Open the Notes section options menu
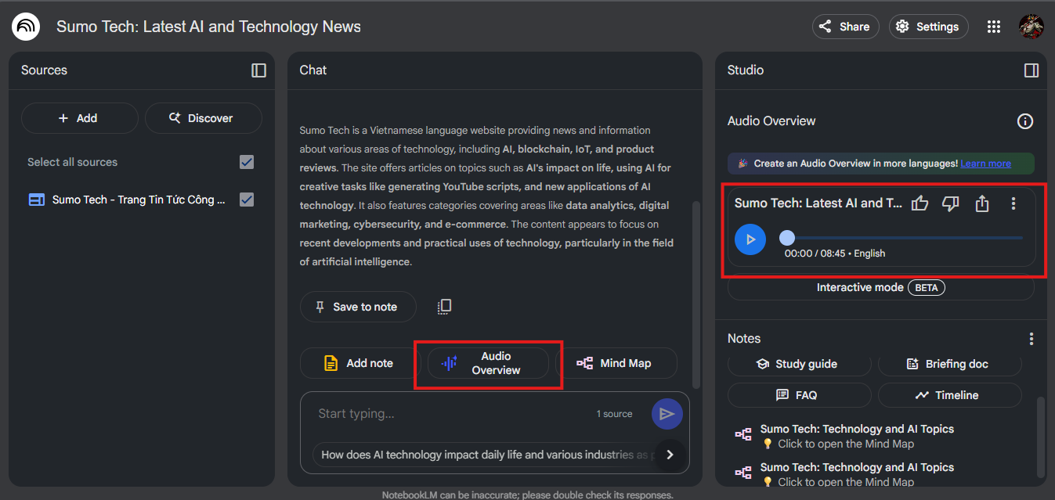This screenshot has width=1055, height=500. [1032, 339]
